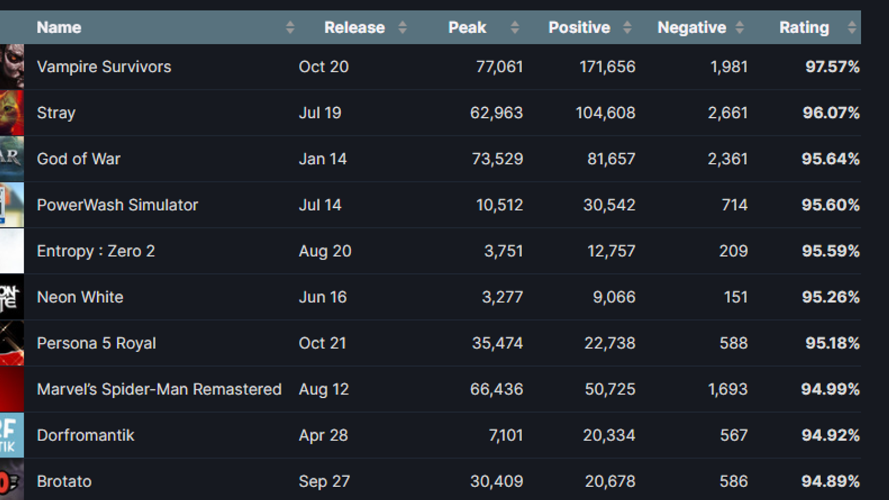Sort by Negative reviews arrows
This screenshot has height=500, width=889.
(x=740, y=27)
